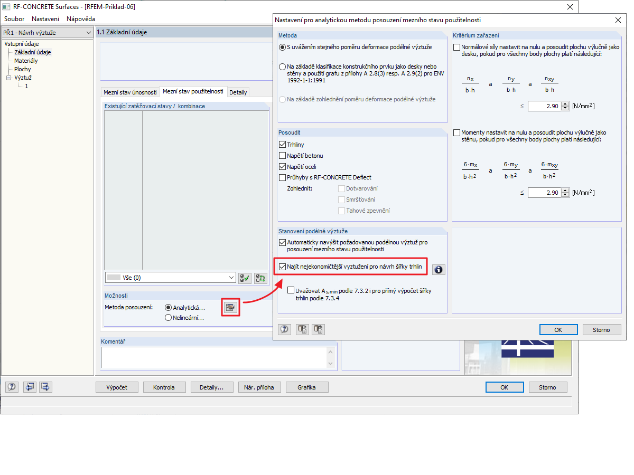This screenshot has height=475, width=634.
Task: Collapse Výztuž tree node
Action: click(9, 78)
